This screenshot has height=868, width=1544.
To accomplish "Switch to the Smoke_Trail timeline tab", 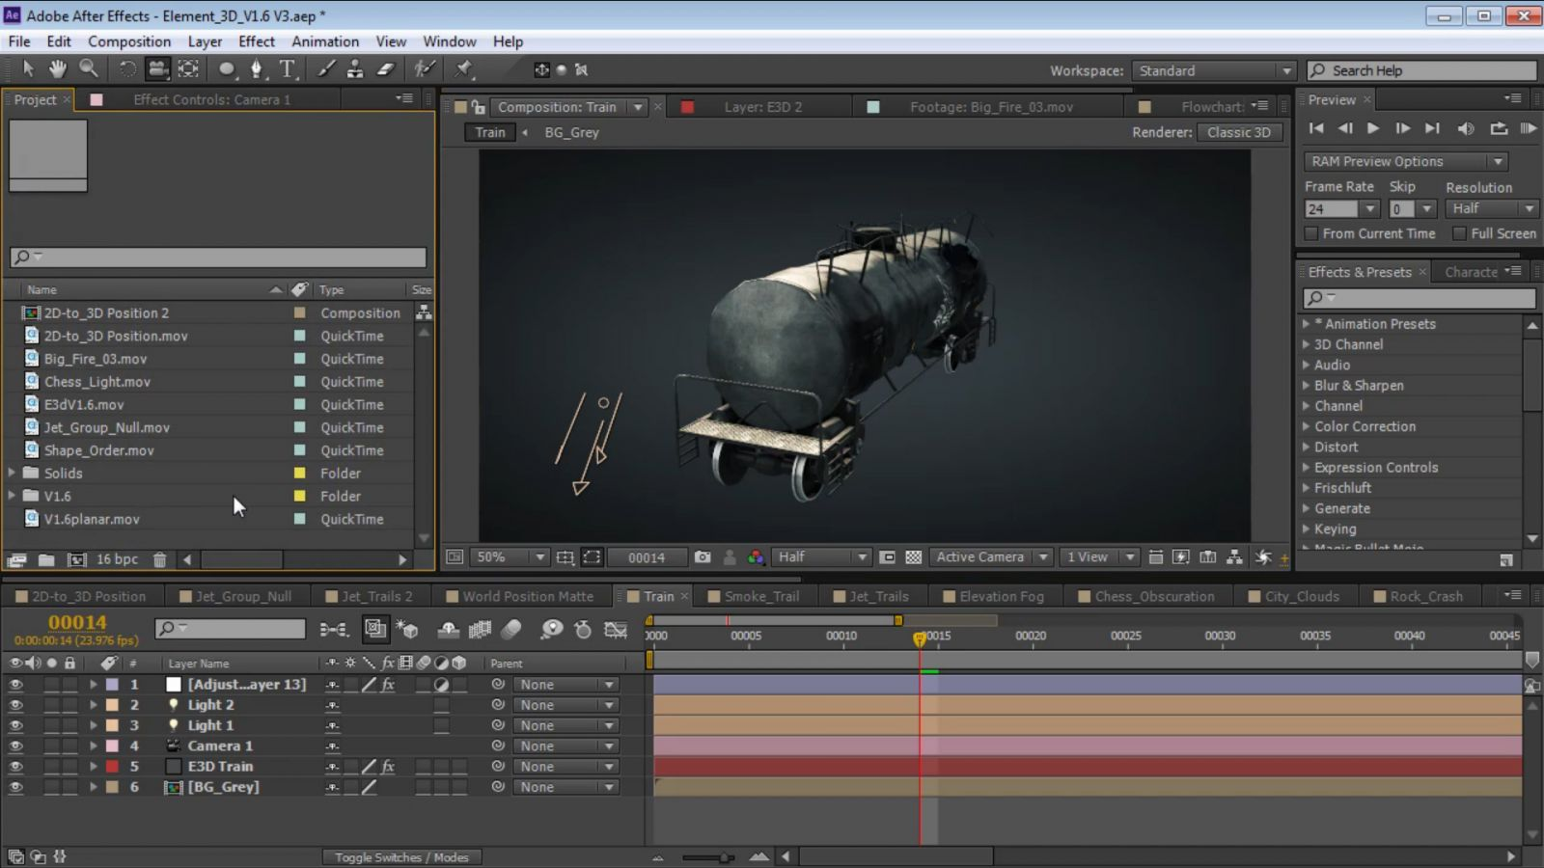I will [x=760, y=596].
